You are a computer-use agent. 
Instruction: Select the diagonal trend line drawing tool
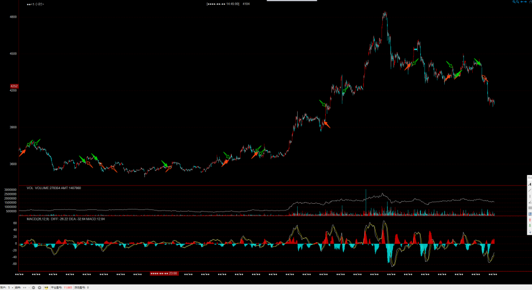(x=529, y=190)
